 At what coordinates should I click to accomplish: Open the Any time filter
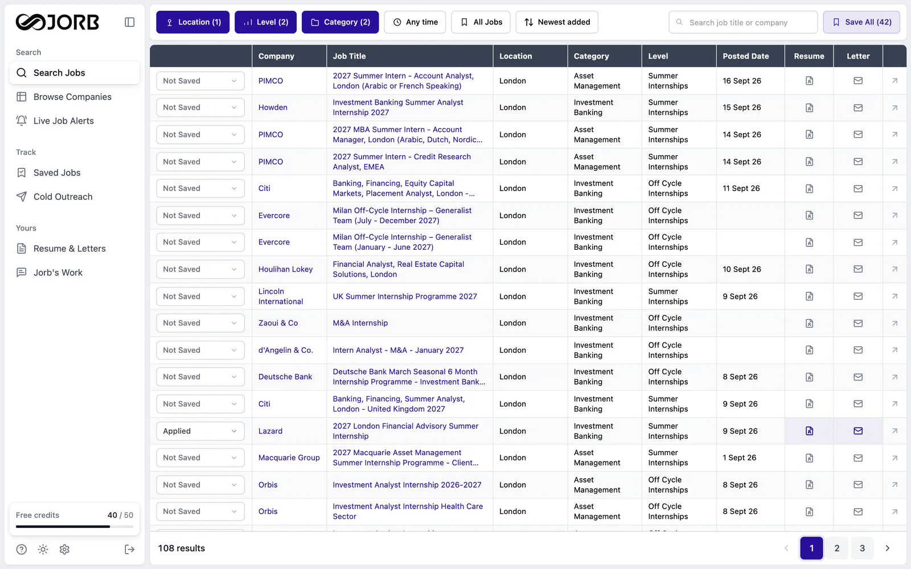point(416,22)
